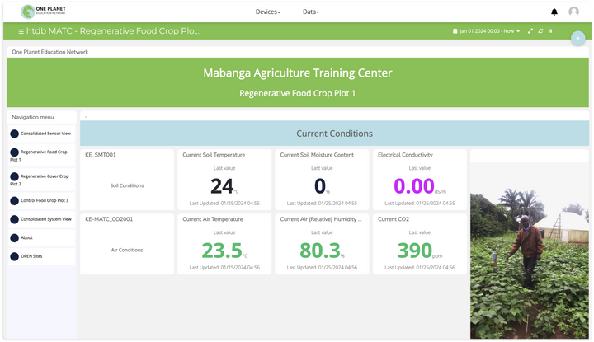Go to Control Food Crop Plot 3
This screenshot has height=342, width=594.
coord(42,200)
